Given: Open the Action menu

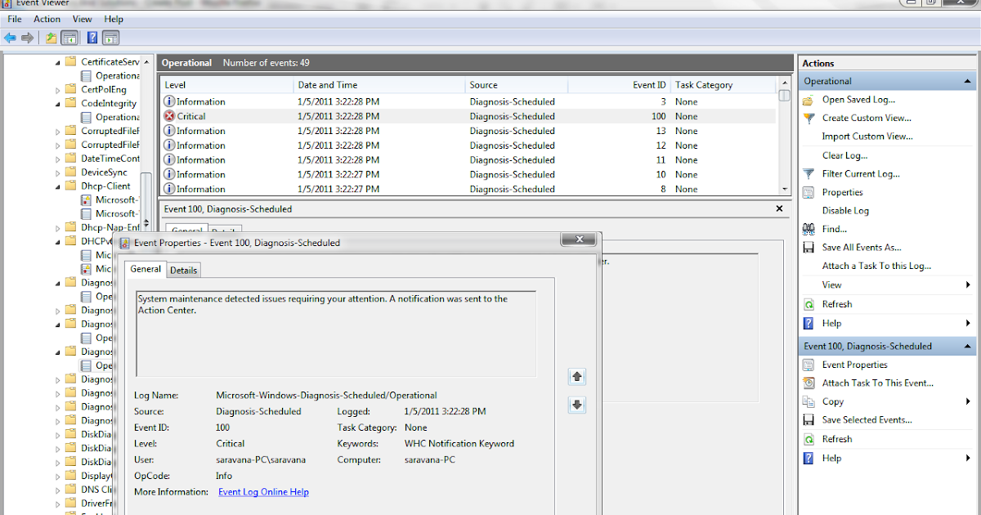Looking at the screenshot, I should click(47, 19).
